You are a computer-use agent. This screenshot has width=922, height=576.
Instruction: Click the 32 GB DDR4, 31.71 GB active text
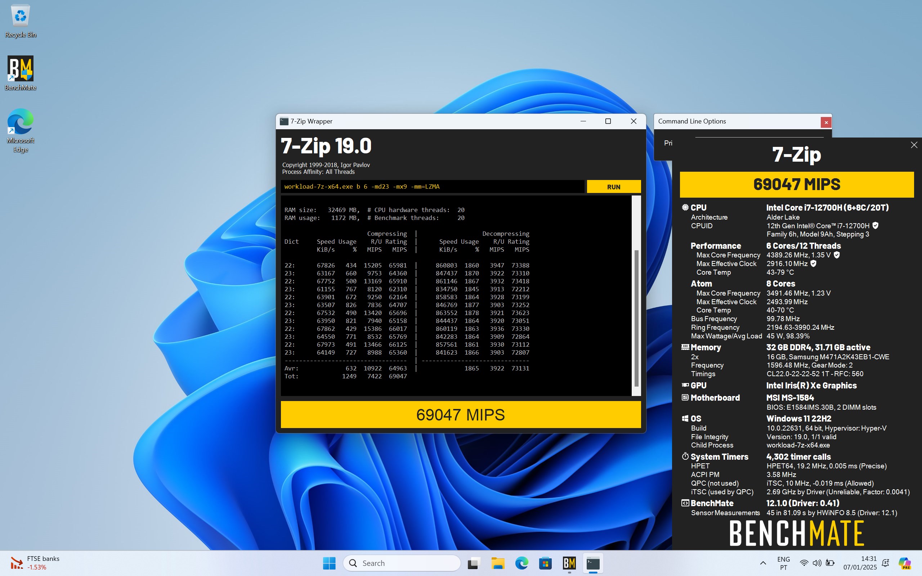click(818, 347)
